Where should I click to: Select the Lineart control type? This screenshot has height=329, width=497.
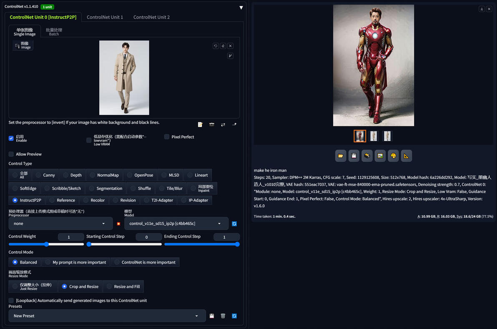[198, 175]
